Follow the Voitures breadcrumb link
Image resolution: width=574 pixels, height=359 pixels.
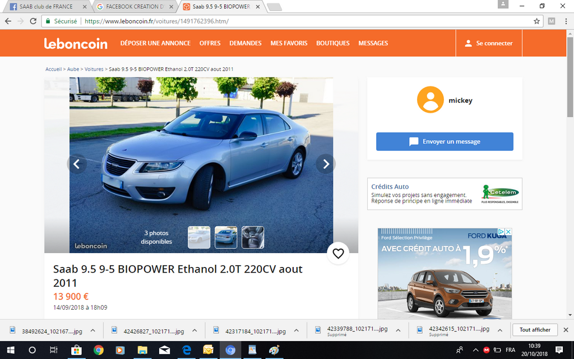94,69
